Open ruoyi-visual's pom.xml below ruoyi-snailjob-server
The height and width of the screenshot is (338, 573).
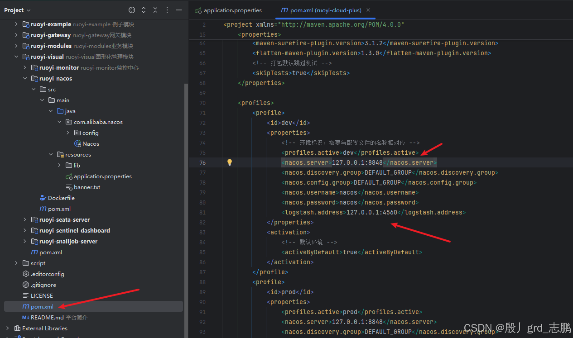pyautogui.click(x=51, y=252)
